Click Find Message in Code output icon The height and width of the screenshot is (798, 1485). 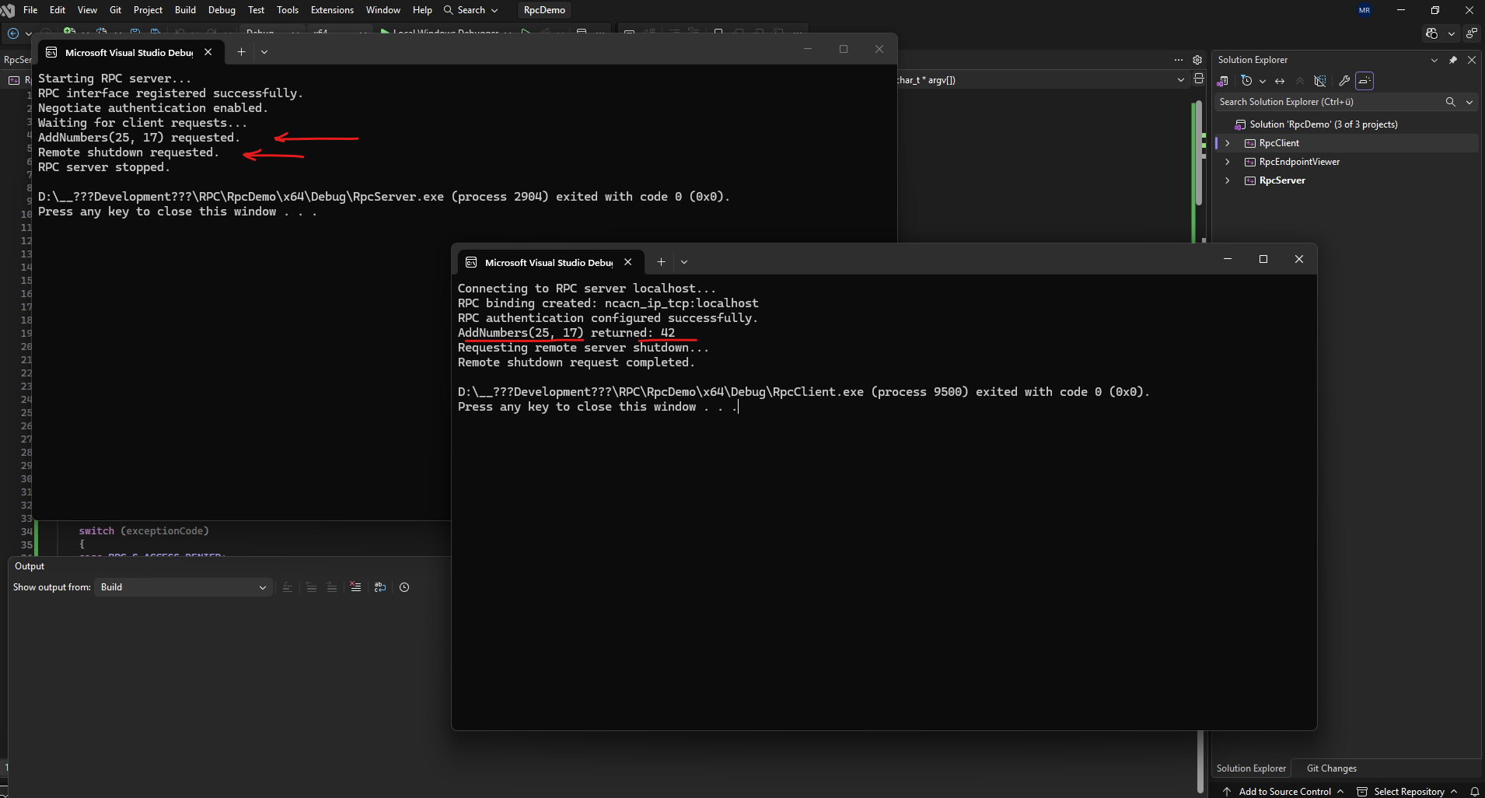288,587
